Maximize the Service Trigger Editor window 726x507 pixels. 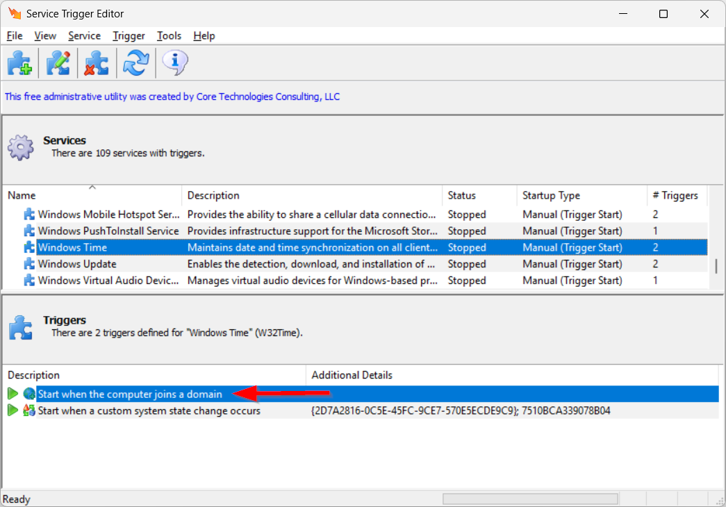(663, 14)
